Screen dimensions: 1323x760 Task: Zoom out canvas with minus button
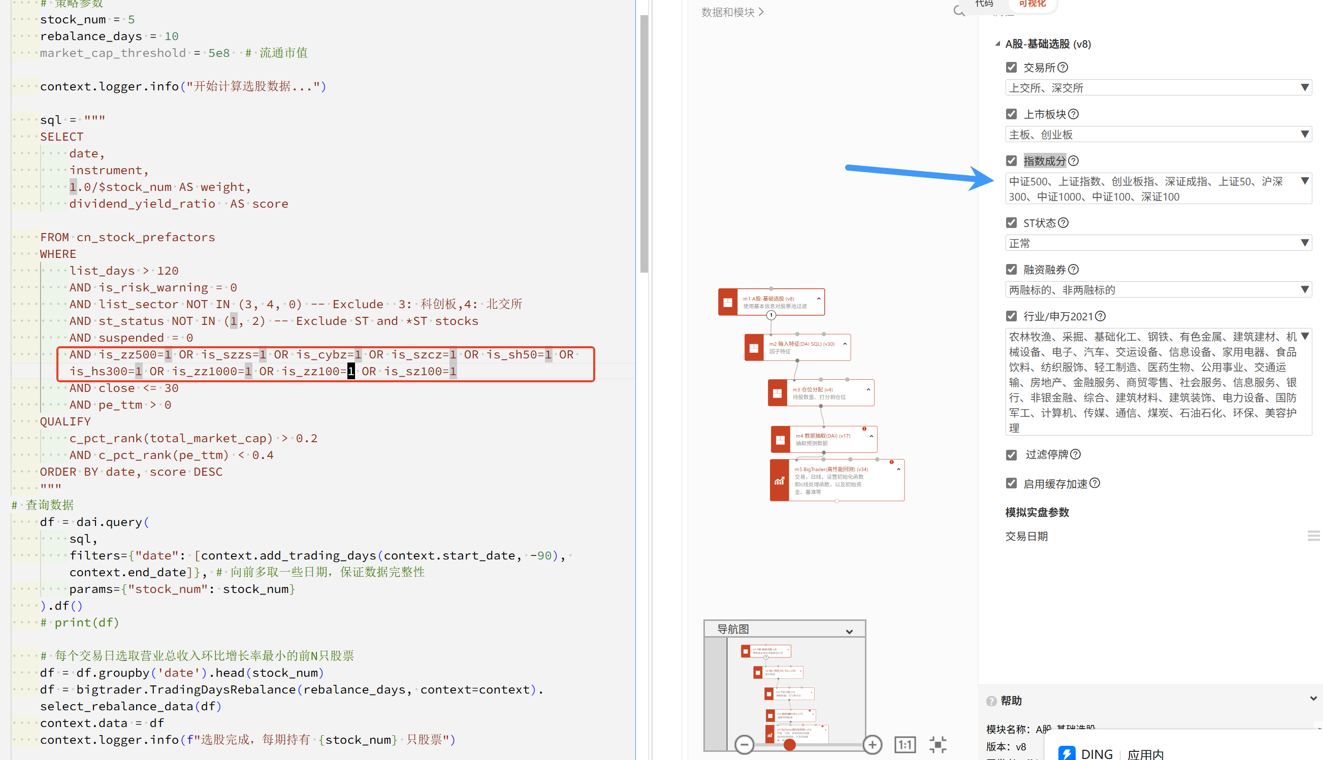coord(744,744)
